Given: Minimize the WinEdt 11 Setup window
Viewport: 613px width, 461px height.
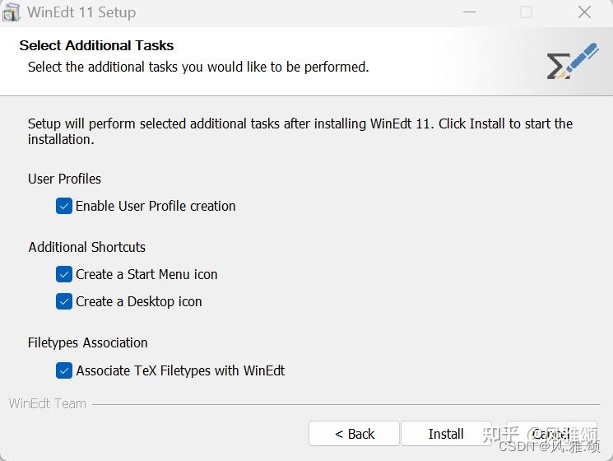Looking at the screenshot, I should coord(469,12).
